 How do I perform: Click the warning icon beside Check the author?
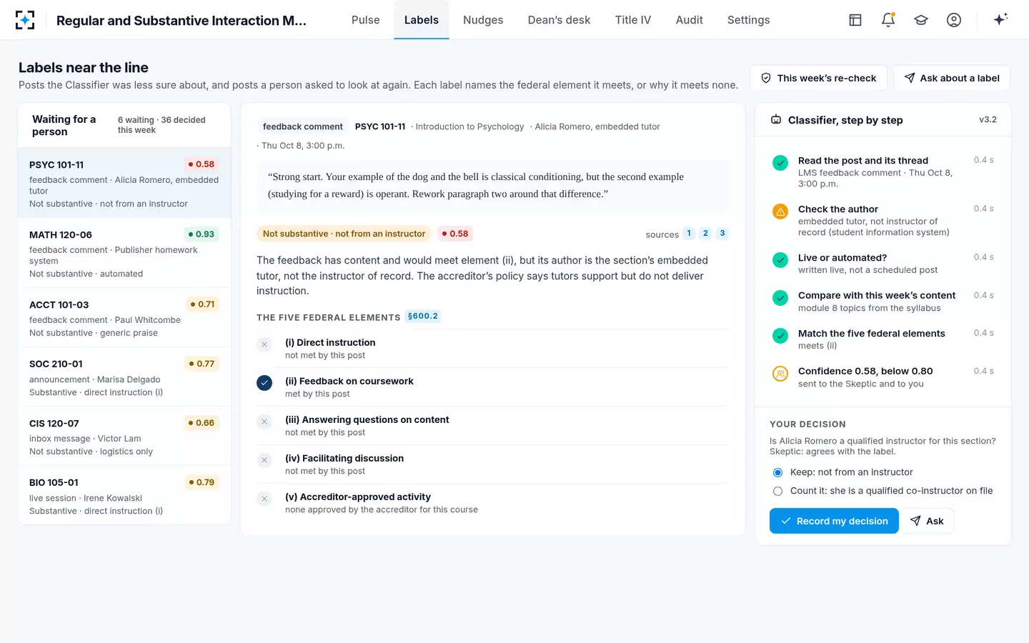tap(780, 211)
